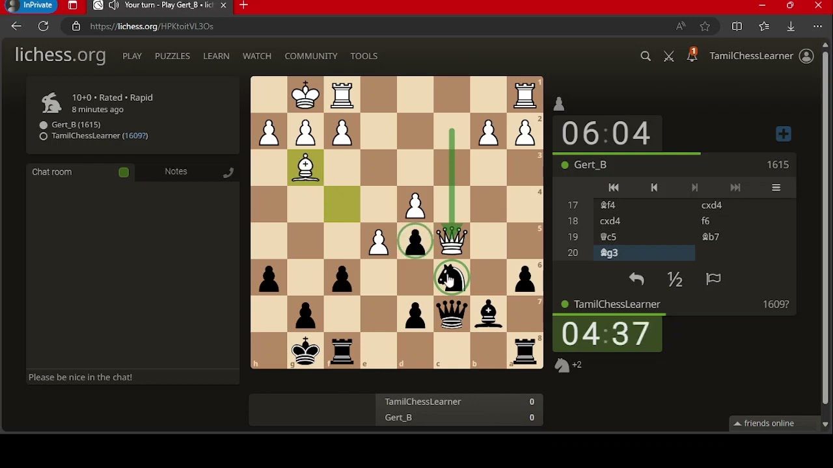View site information lock icon
833x468 pixels.
point(76,27)
